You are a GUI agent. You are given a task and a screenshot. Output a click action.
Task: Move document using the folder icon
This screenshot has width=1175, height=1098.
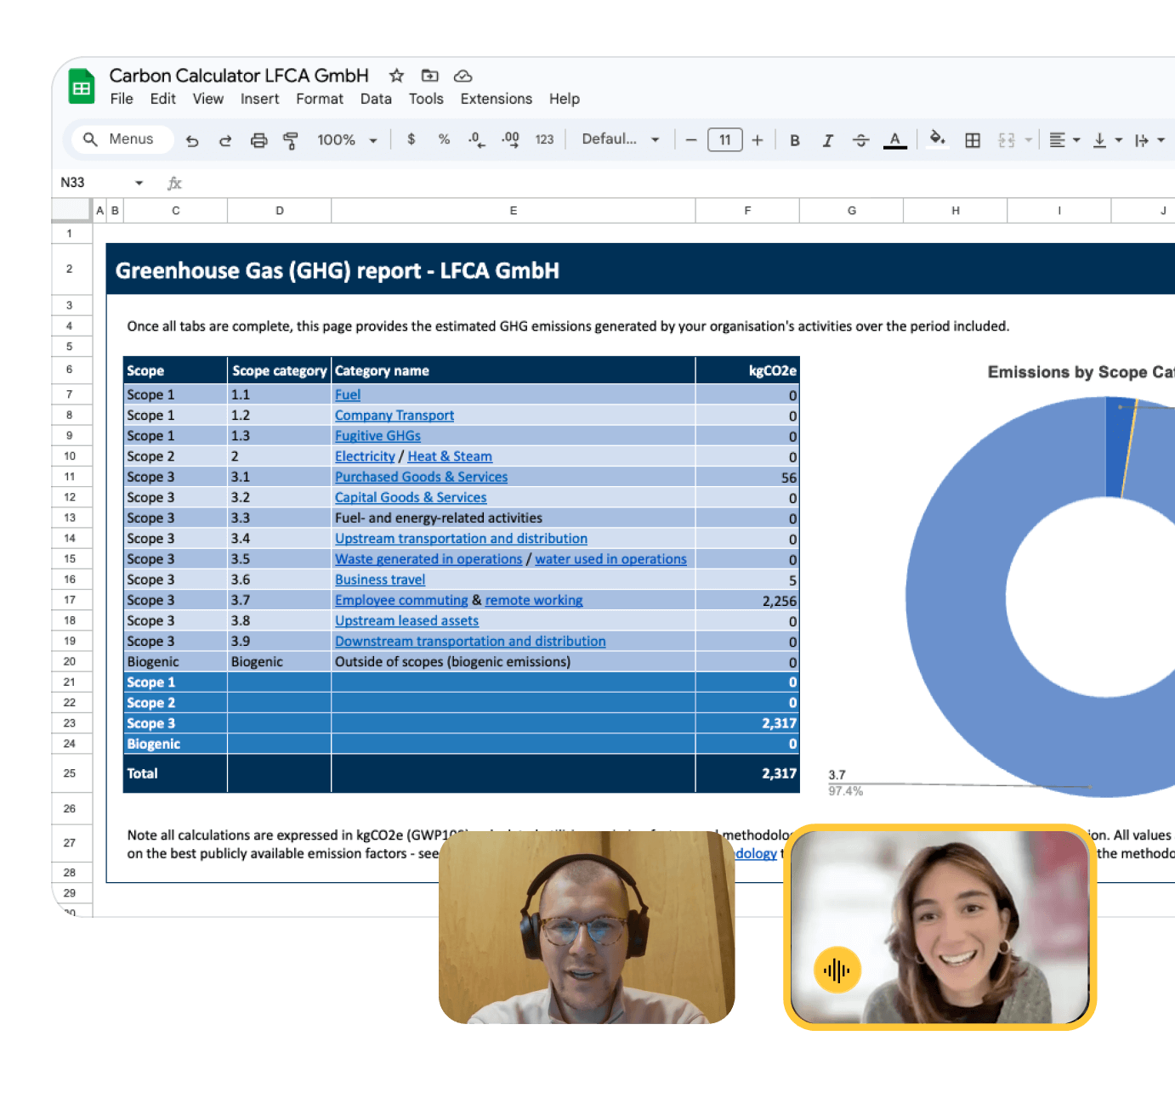coord(430,76)
